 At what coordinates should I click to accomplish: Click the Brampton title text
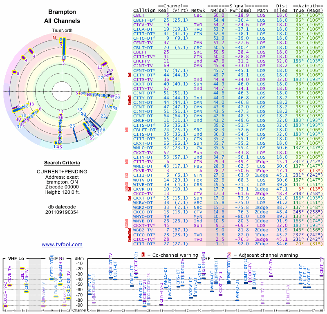click(x=62, y=12)
